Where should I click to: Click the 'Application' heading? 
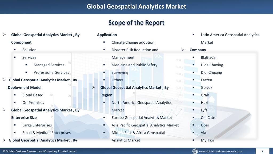point(107,35)
